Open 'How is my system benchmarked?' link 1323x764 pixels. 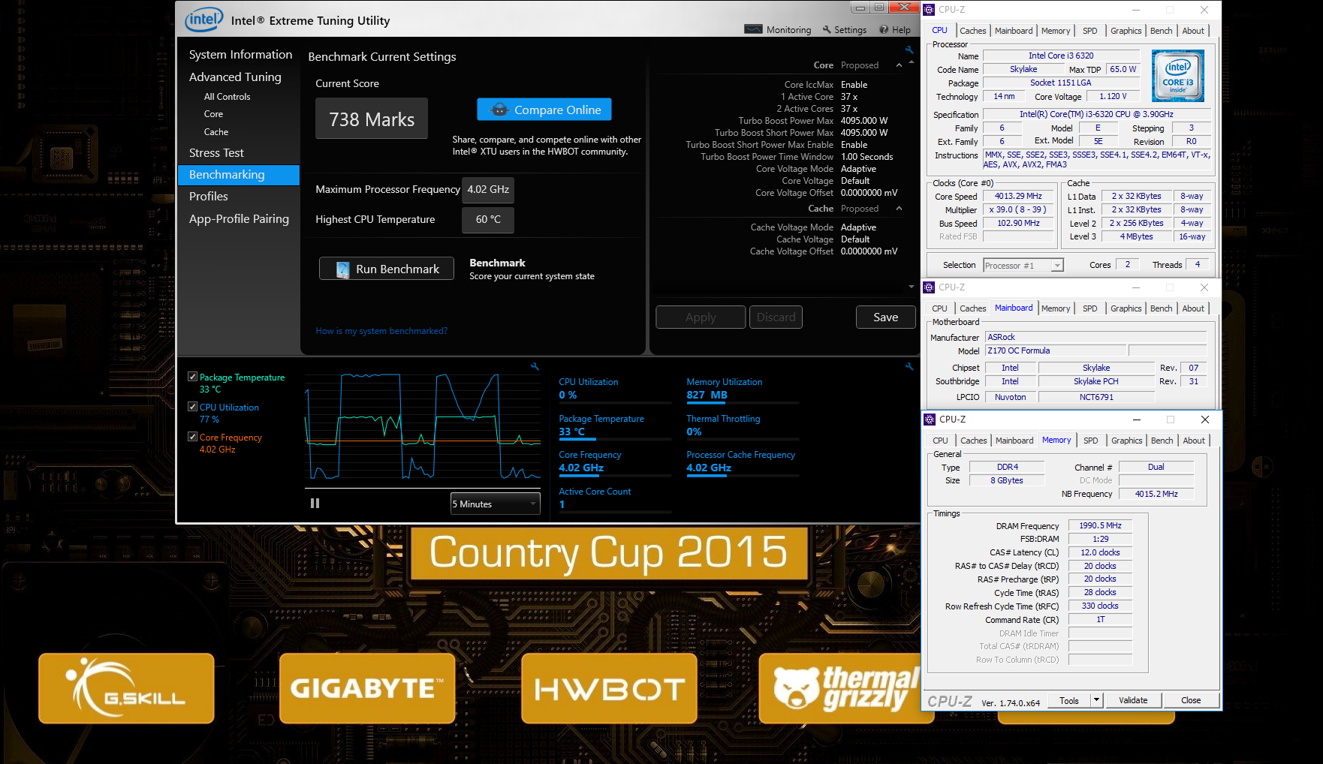point(381,331)
